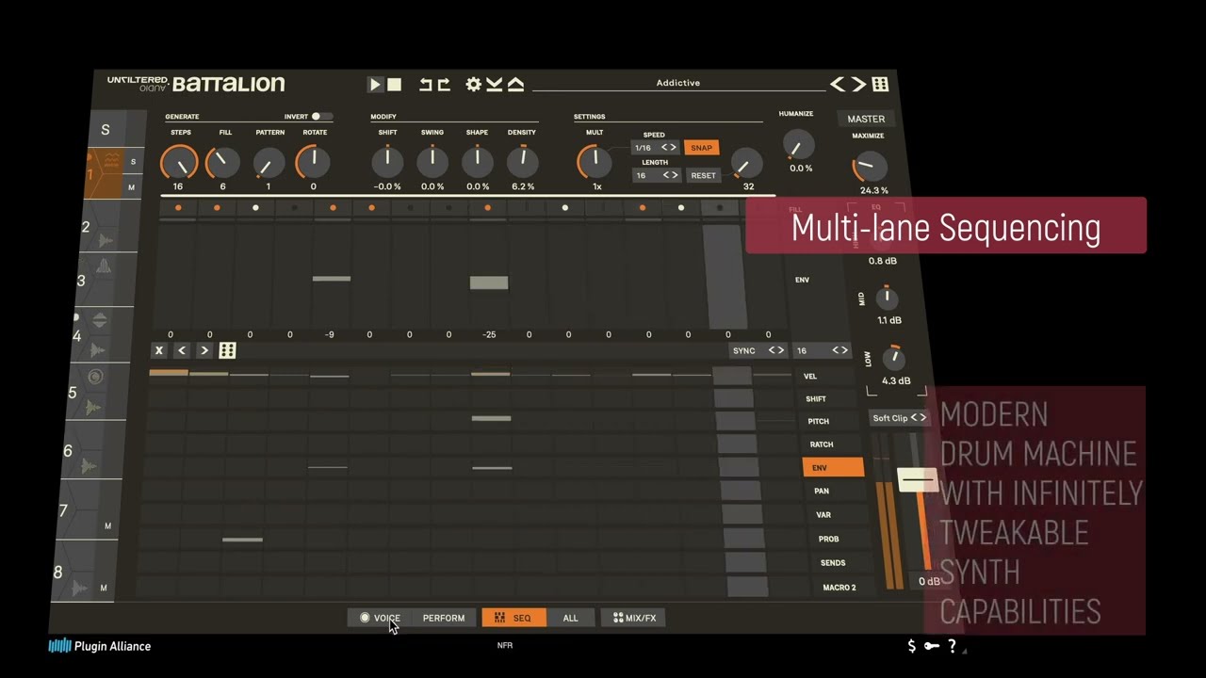The height and width of the screenshot is (678, 1206).
Task: Click the Addictive preset name field
Action: [678, 84]
